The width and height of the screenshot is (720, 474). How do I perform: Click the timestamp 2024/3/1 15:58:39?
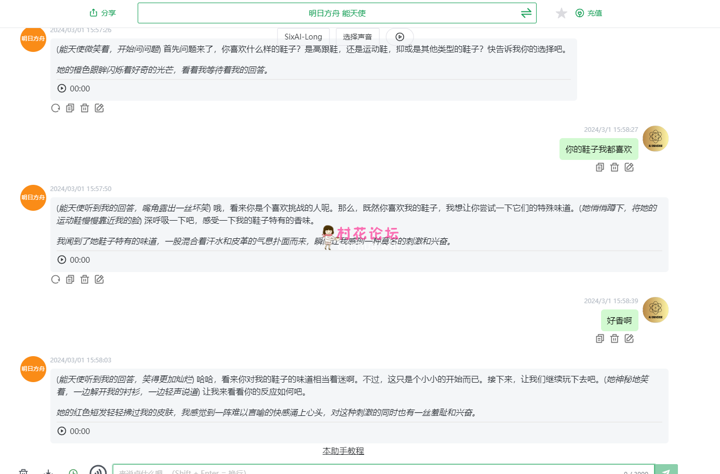click(611, 301)
